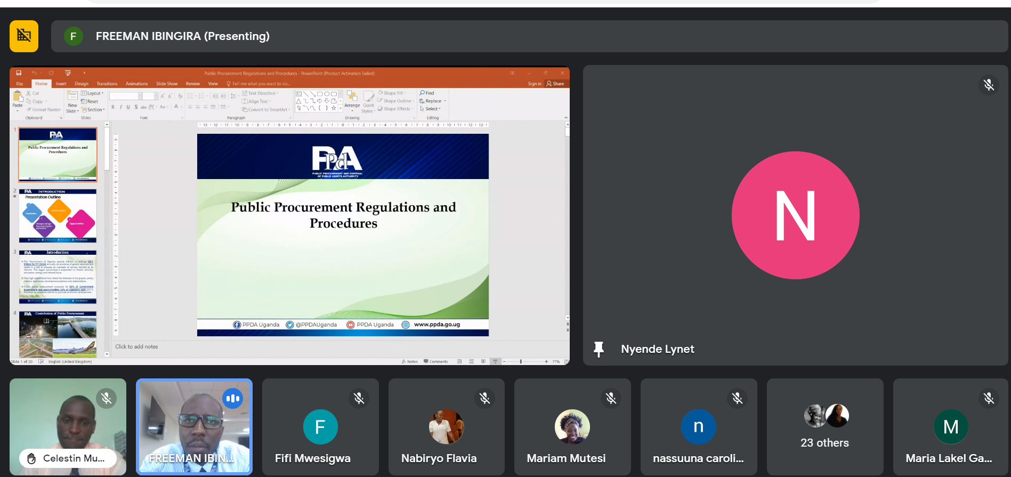This screenshot has width=1011, height=477.
Task: Click the Share button in PowerPoint
Action: [555, 84]
